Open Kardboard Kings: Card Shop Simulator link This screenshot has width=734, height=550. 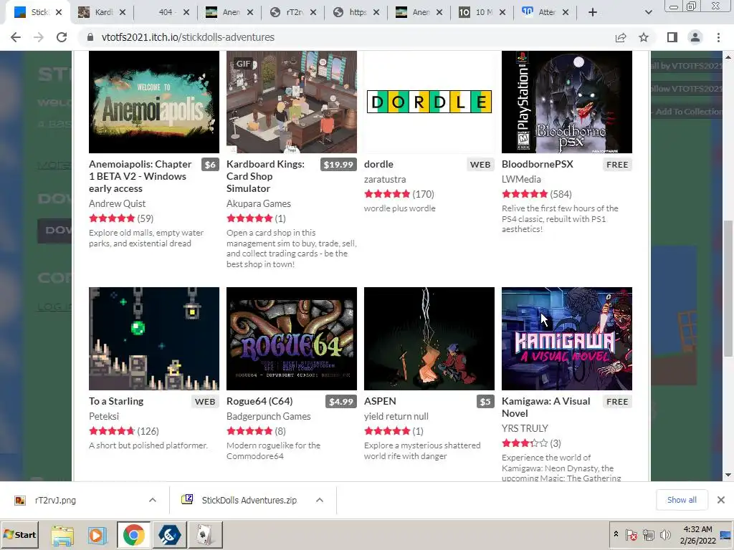coord(265,176)
